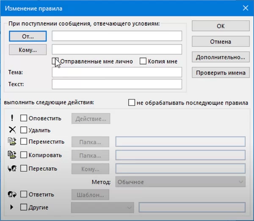Viewport: 254px width, 221px height.
Task: Click the 'От...' sender button
Action: click(x=28, y=36)
